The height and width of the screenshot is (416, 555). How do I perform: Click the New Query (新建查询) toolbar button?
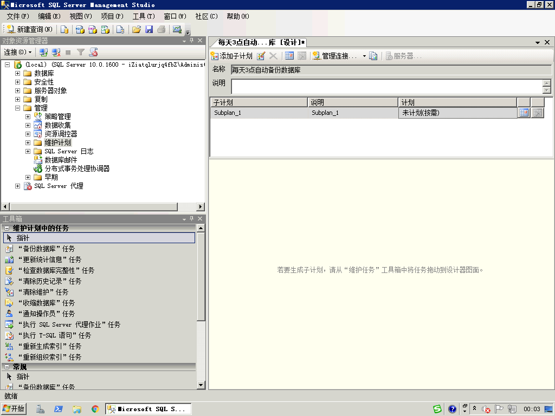[30, 29]
